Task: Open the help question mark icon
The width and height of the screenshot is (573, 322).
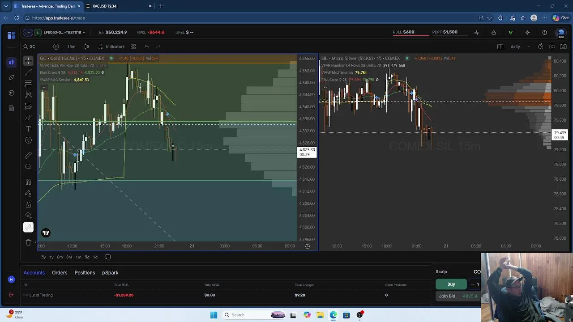Action: pyautogui.click(x=544, y=33)
